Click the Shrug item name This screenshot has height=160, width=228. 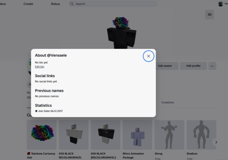[x=158, y=154]
